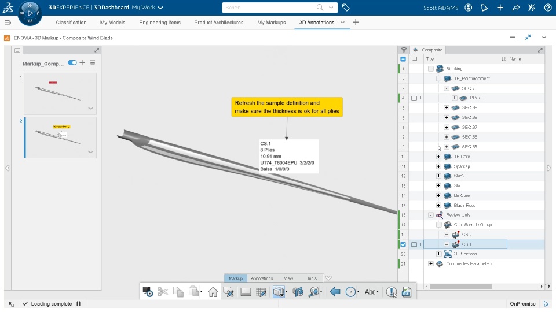Click the share arrow icon

pos(516,8)
